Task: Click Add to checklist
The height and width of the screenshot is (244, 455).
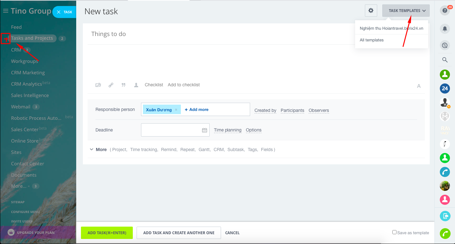Action: [x=184, y=85]
